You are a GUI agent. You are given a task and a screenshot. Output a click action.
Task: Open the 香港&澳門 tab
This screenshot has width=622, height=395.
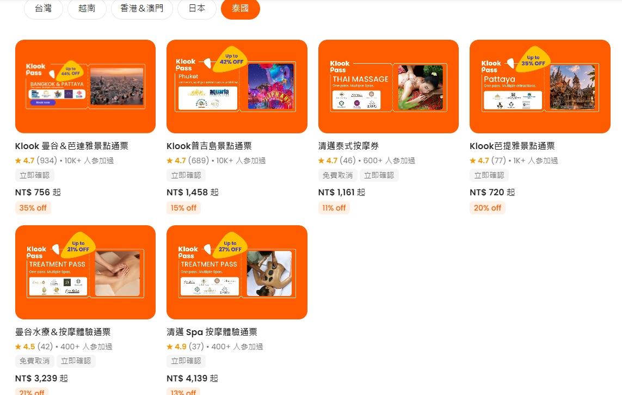tap(142, 8)
